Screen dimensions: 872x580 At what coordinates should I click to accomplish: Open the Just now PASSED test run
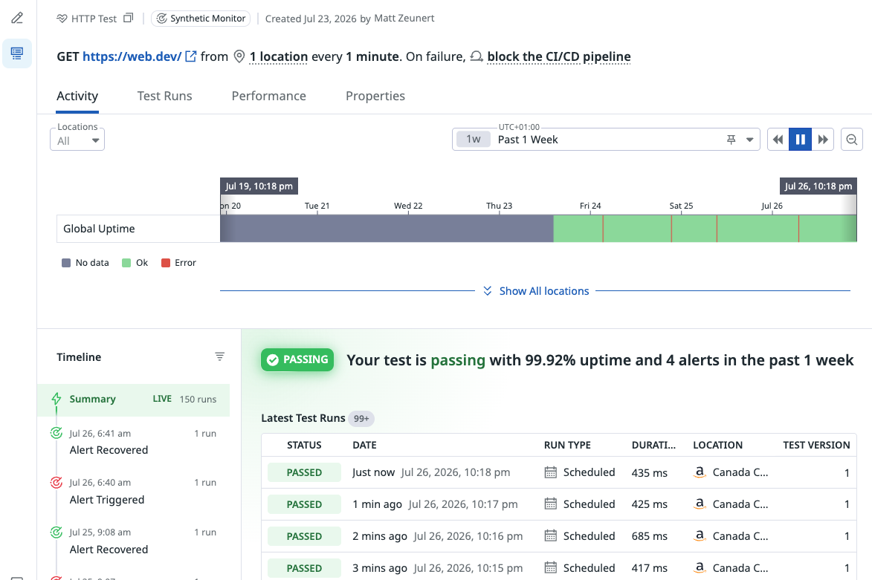(559, 473)
